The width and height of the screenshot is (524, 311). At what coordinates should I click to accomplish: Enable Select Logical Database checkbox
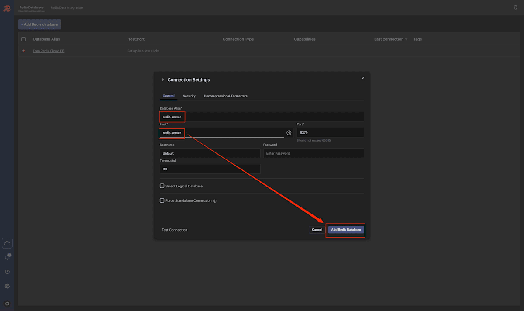point(162,186)
